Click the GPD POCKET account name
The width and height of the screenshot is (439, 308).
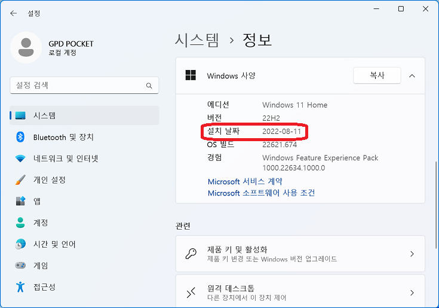(71, 44)
